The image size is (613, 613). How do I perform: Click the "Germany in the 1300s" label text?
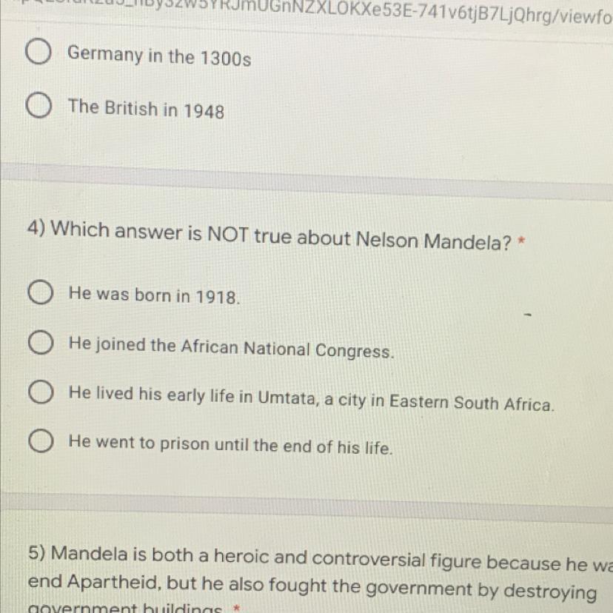pos(159,56)
